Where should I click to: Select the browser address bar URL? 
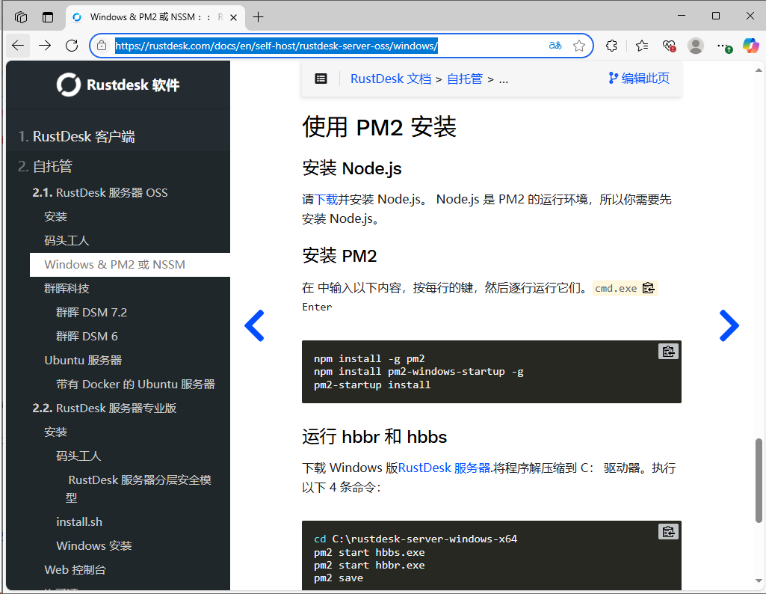click(277, 46)
